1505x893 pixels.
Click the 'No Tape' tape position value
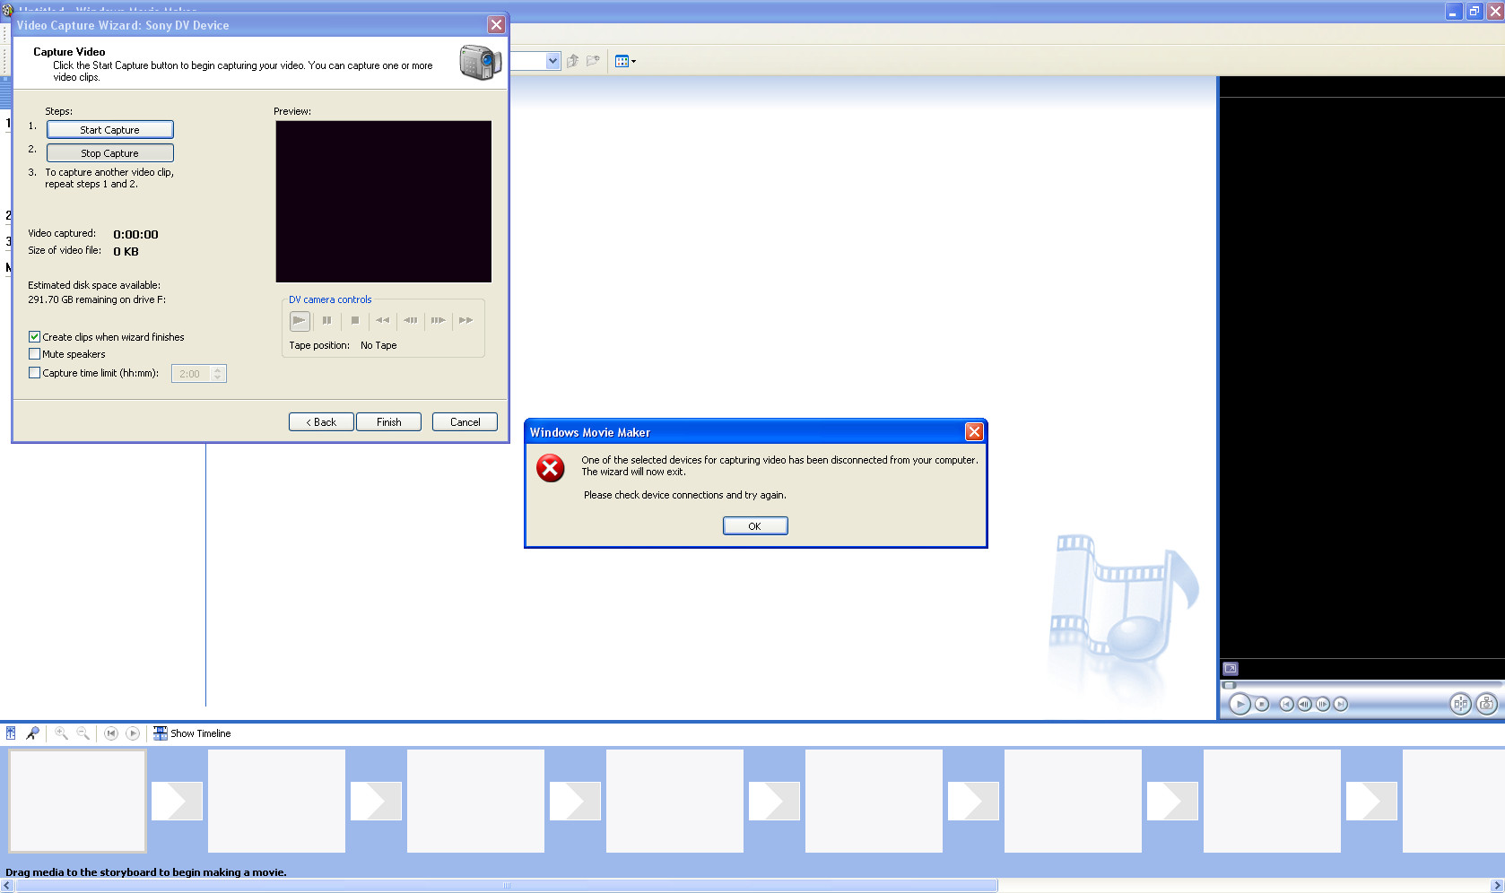[x=378, y=345]
